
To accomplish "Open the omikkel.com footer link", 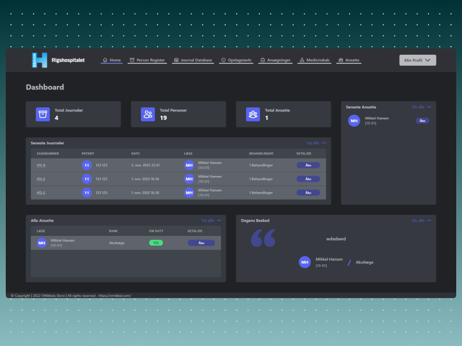I will [114, 296].
